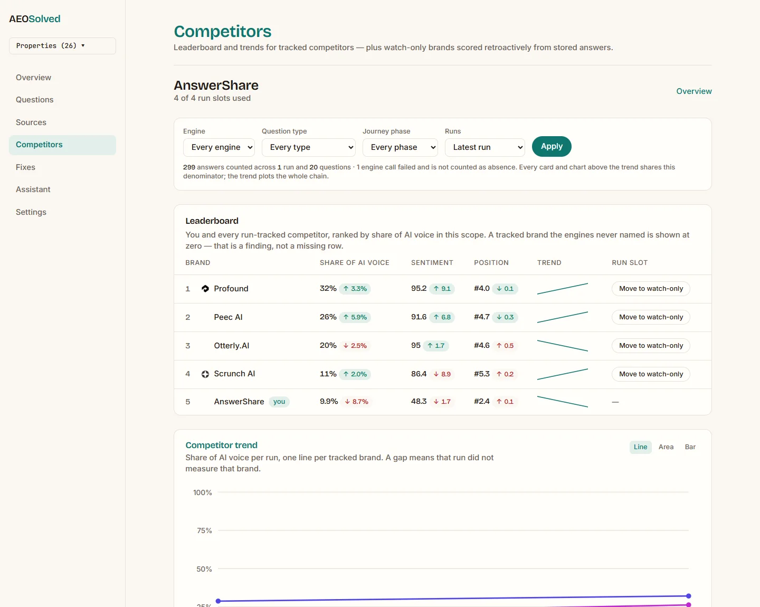Image resolution: width=760 pixels, height=607 pixels.
Task: Go to Overview in the sidebar
Action: coord(62,78)
